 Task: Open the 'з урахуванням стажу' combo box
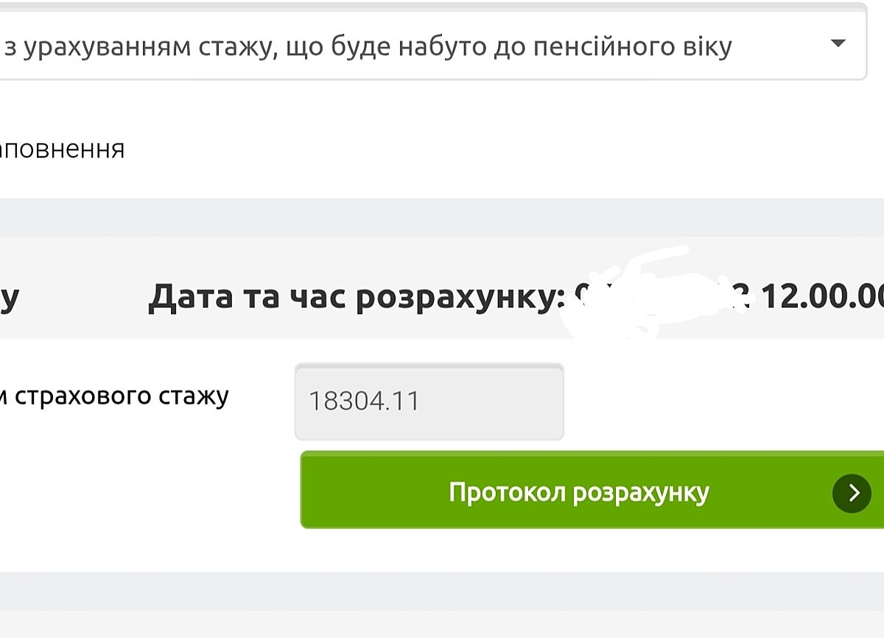pyautogui.click(x=427, y=47)
